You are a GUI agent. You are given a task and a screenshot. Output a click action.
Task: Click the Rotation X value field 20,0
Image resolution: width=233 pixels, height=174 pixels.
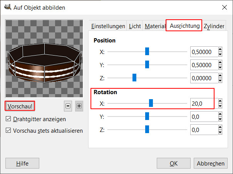tap(204, 103)
